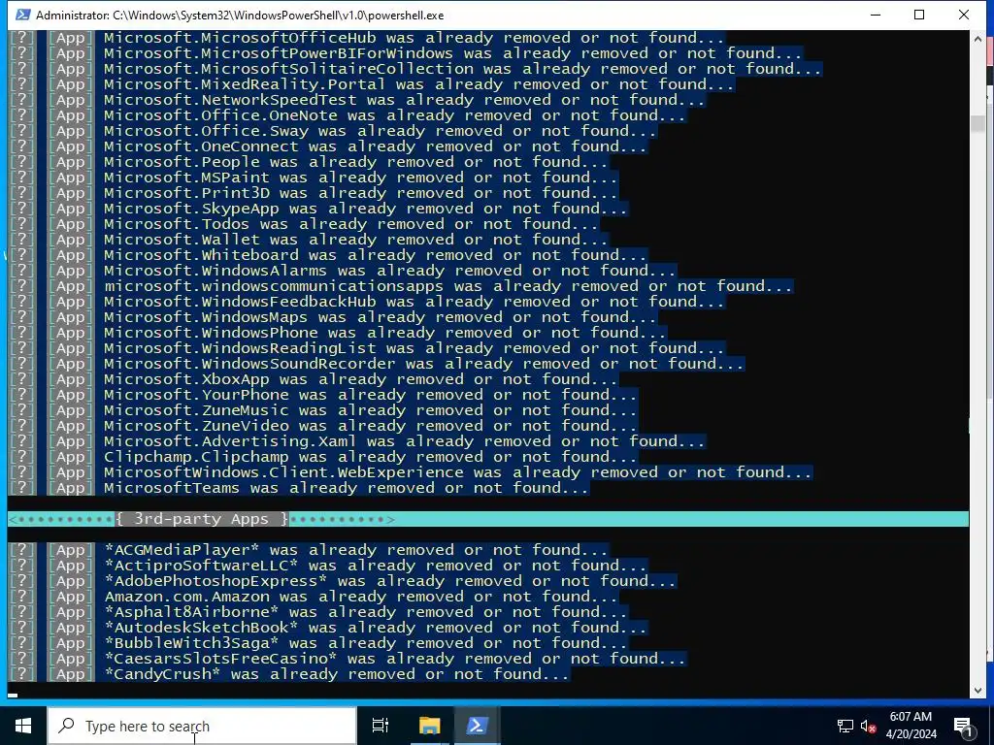
Task: Click the Microsoft.MicrosoftPowerBIForWindows line
Action: pyautogui.click(x=405, y=53)
